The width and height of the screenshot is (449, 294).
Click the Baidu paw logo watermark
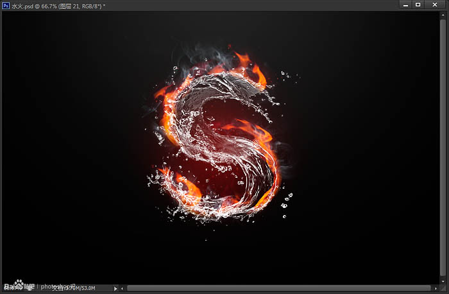coord(19,284)
